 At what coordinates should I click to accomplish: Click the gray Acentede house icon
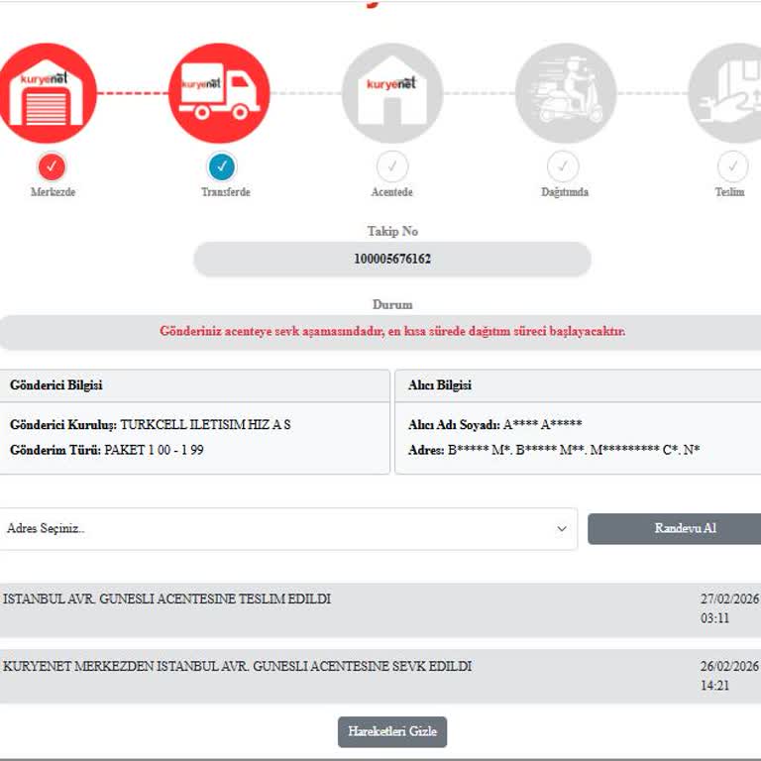tap(392, 93)
